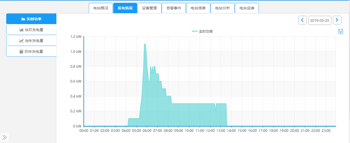Open the date field showing 2019-05-25
Image resolution: width=350 pixels, height=143 pixels.
320,20
